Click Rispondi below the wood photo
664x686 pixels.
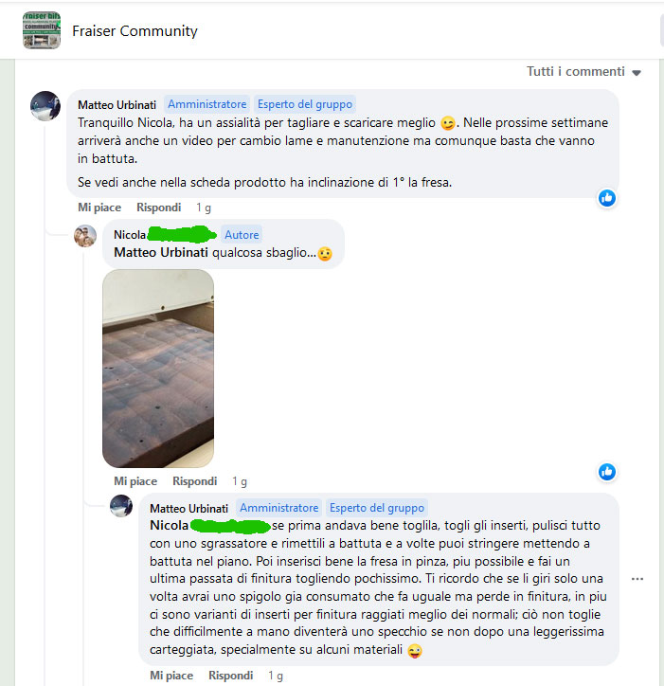point(194,481)
